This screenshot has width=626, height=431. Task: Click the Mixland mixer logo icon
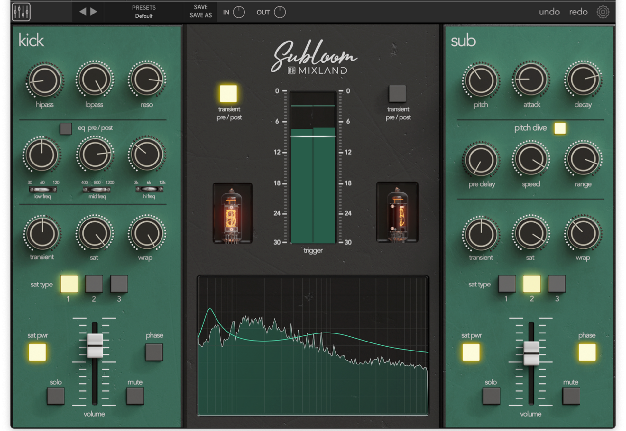tap(21, 12)
